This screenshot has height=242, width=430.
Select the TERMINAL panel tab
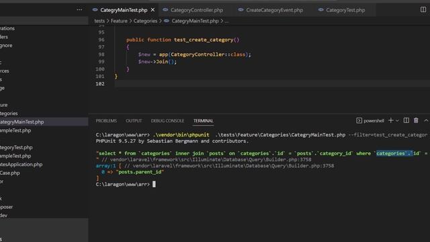click(203, 121)
